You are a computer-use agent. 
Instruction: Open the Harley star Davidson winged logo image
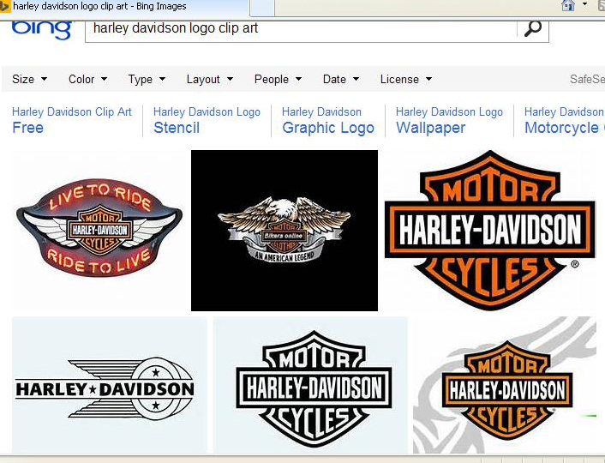pyautogui.click(x=109, y=385)
